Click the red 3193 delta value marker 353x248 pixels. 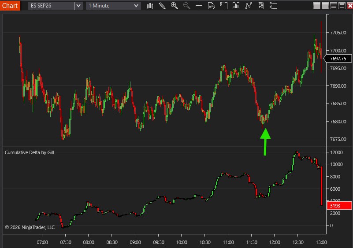tap(339, 205)
